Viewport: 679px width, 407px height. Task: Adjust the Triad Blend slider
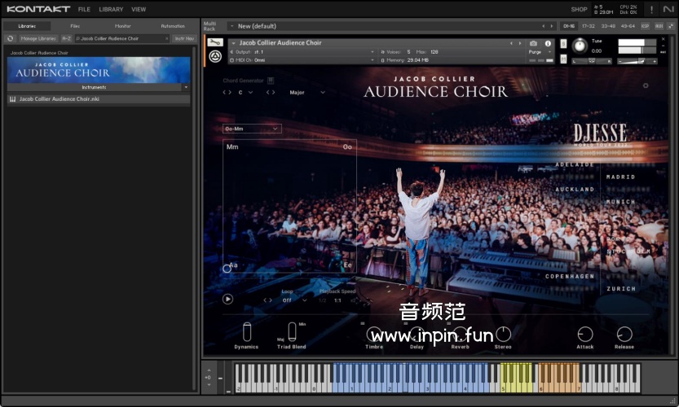(292, 332)
